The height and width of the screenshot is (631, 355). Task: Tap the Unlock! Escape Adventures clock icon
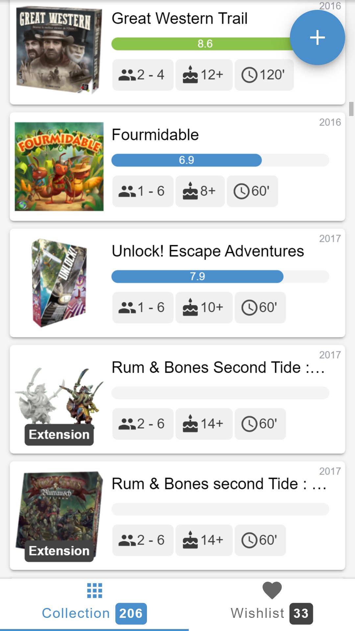[249, 308]
